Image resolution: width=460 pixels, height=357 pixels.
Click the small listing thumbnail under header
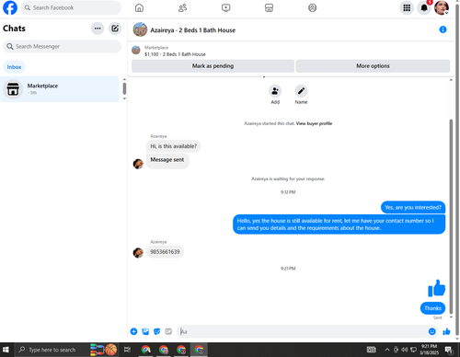click(136, 50)
